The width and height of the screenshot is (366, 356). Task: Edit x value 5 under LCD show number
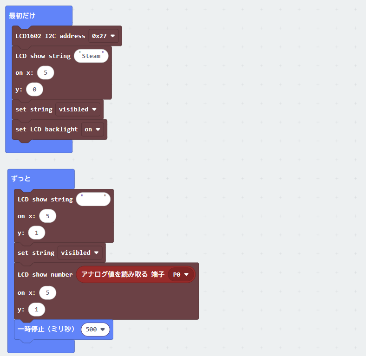(48, 293)
